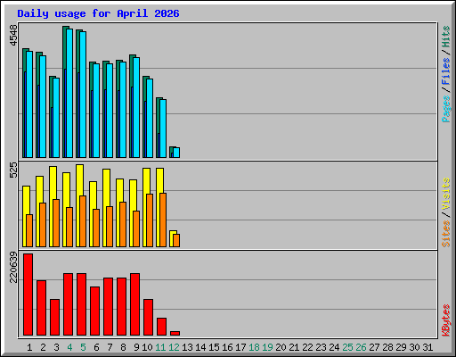The height and width of the screenshot is (357, 456).
Task: Click green day 4 on the x-axis
Action: pyautogui.click(x=69, y=347)
